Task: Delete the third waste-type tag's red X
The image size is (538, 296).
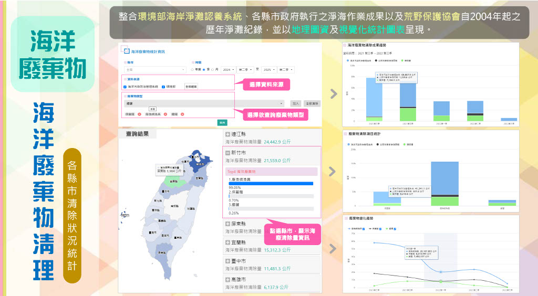Action: point(182,114)
